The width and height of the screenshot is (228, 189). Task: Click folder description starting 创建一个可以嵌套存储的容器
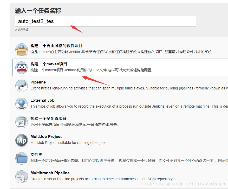coord(129,161)
